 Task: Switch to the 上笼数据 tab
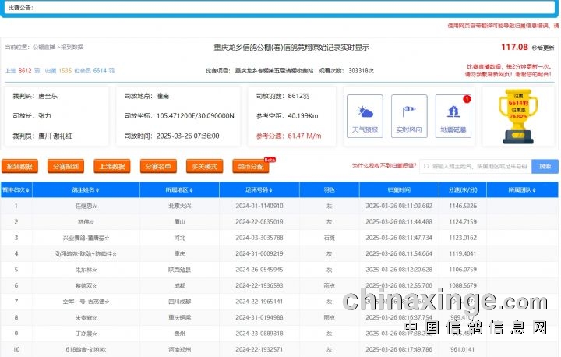(x=111, y=167)
